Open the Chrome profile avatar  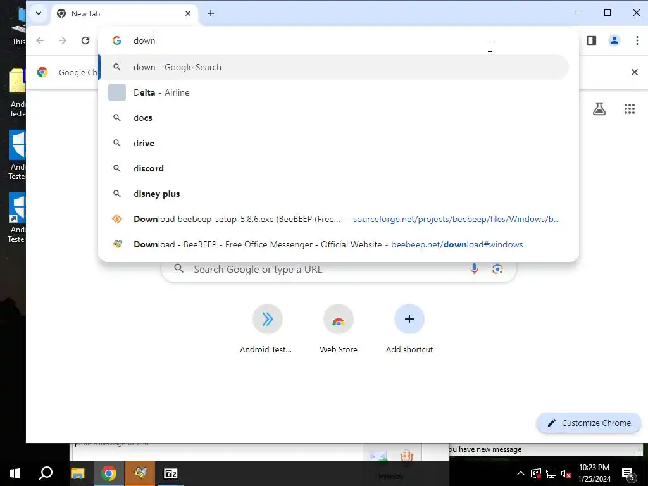(x=614, y=40)
